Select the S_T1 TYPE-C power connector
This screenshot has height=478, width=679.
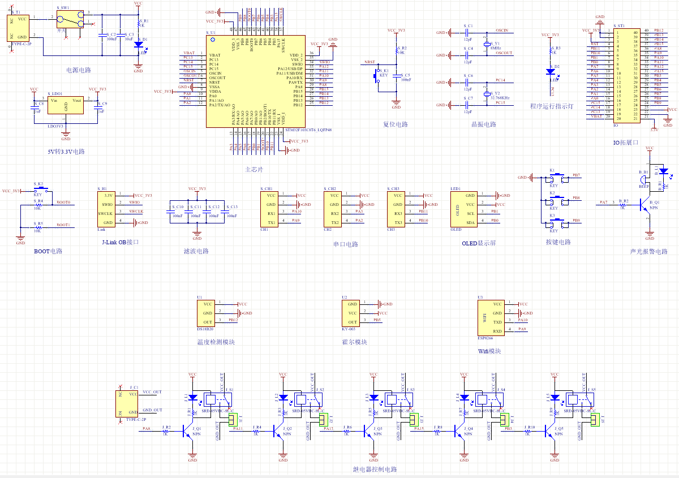click(19, 28)
